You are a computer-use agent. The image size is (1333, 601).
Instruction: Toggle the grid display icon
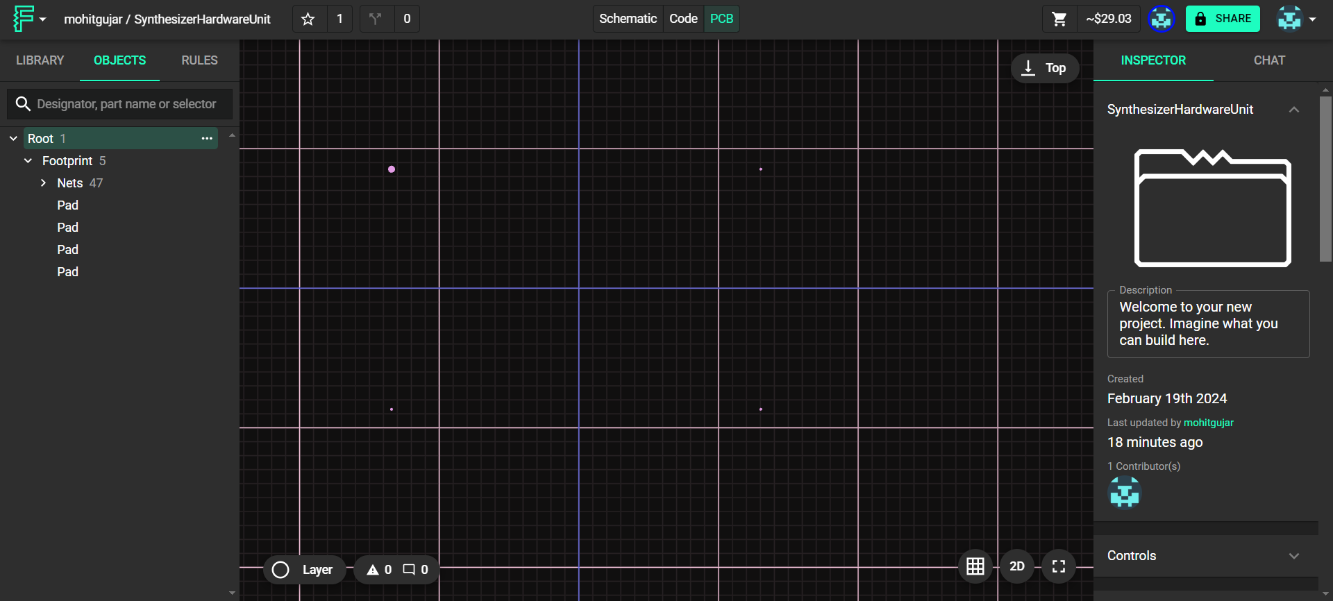click(x=975, y=566)
